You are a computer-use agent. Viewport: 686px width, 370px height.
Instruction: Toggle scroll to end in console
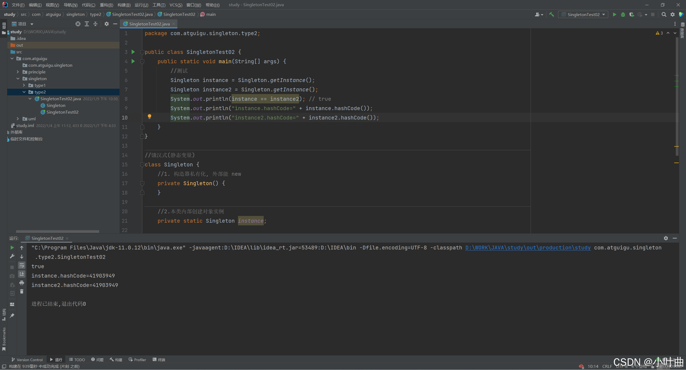pos(22,274)
